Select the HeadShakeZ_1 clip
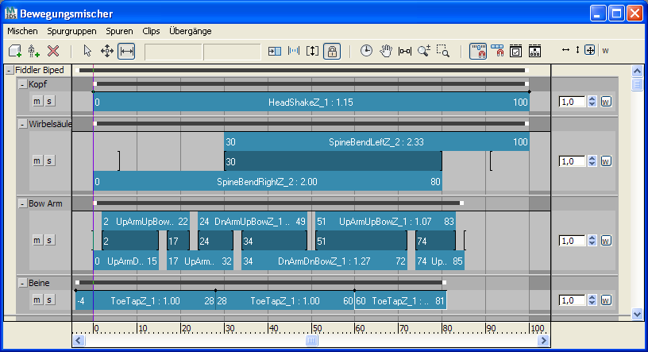The height and width of the screenshot is (352, 648). click(x=311, y=103)
